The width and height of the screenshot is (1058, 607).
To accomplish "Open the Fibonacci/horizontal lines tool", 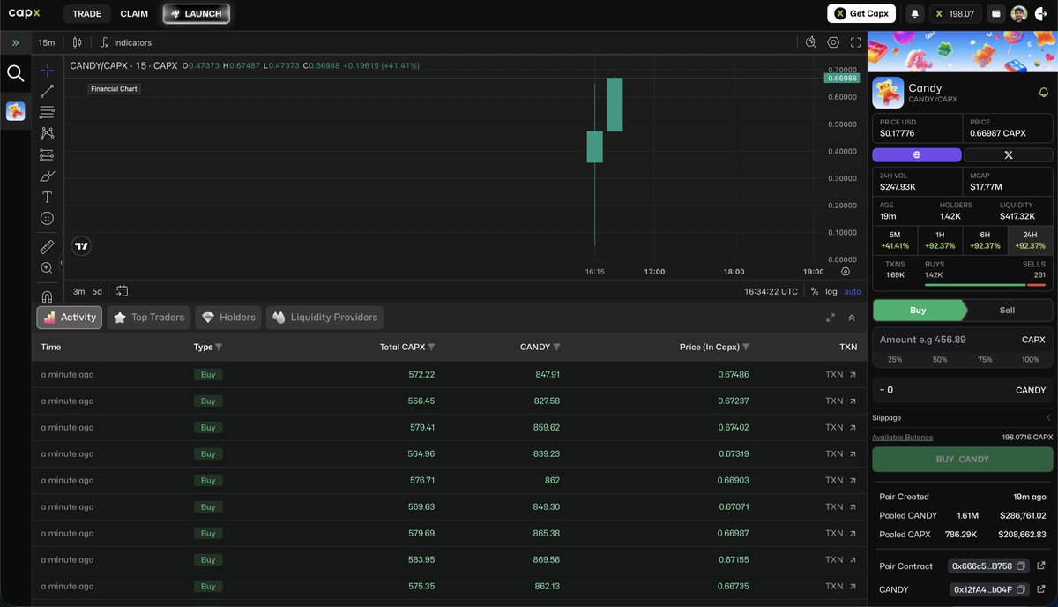I will click(48, 112).
